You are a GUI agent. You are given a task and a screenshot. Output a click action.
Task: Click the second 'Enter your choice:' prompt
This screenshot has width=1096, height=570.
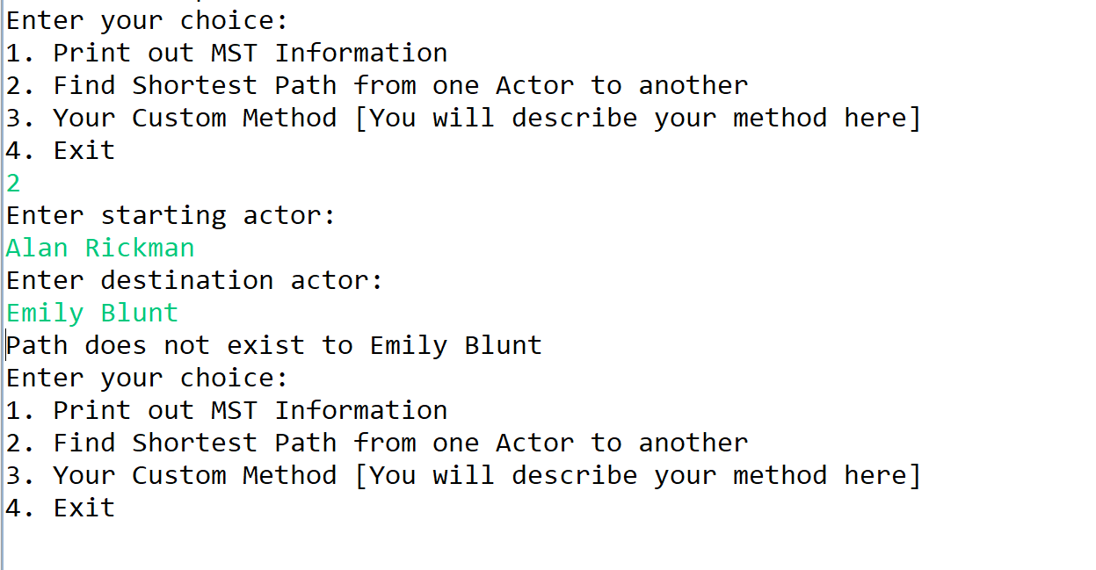(148, 379)
